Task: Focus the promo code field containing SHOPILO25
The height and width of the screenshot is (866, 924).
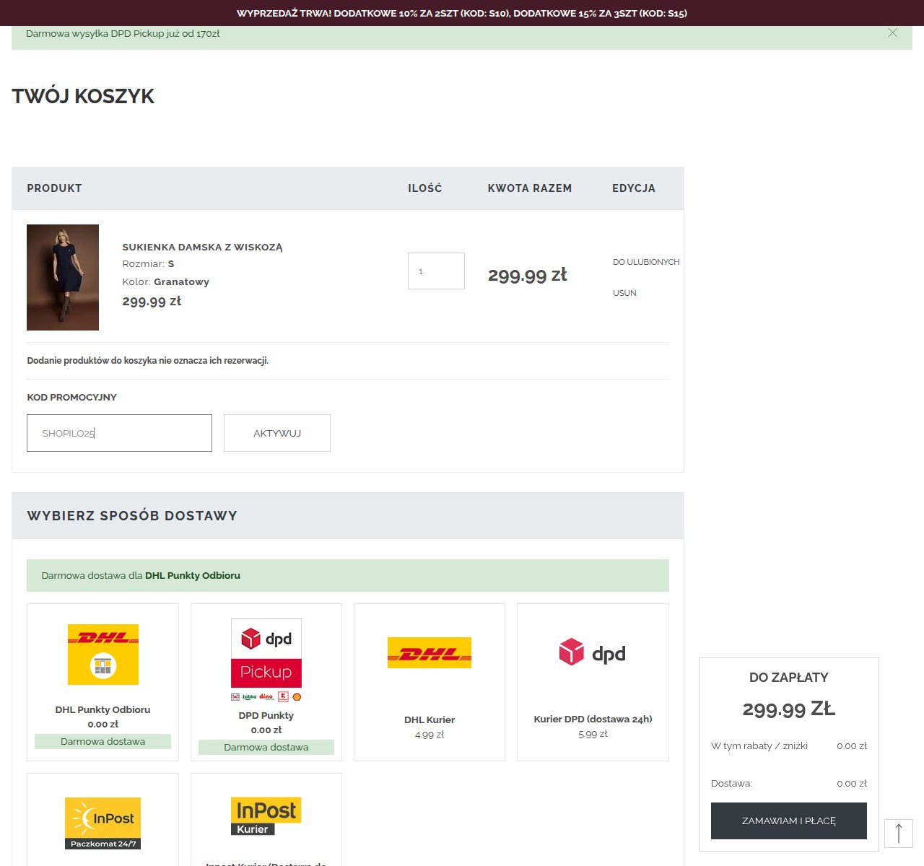Action: pos(119,433)
